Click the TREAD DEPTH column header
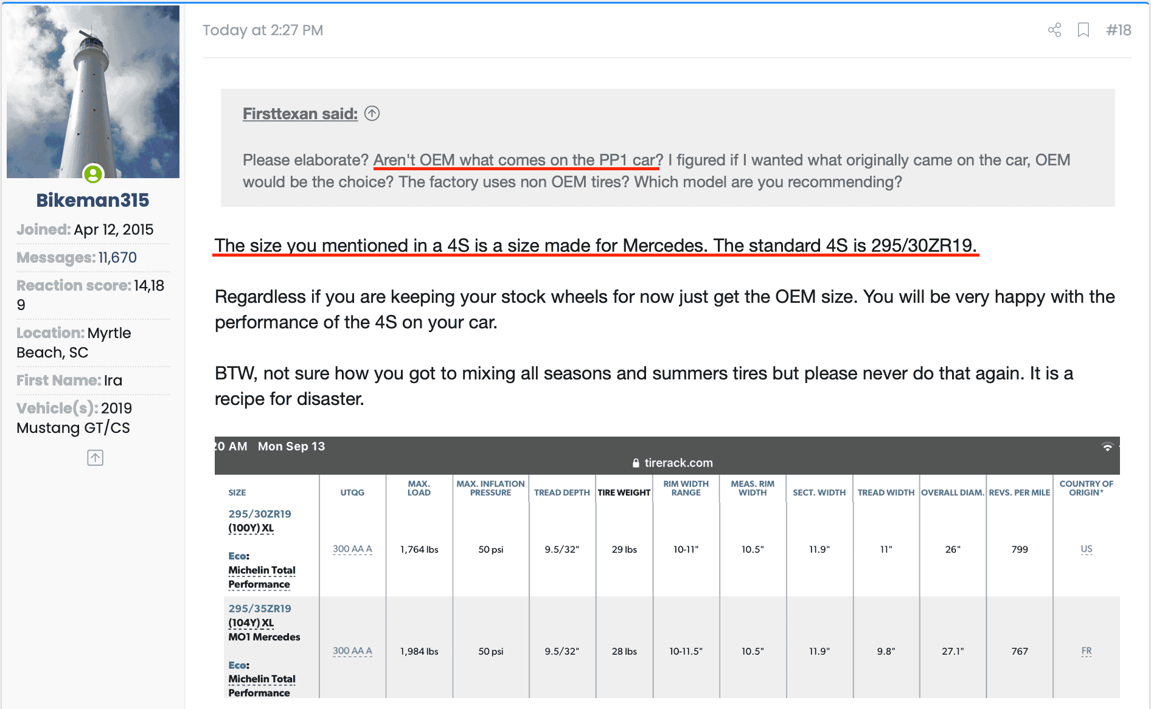 pyautogui.click(x=562, y=493)
